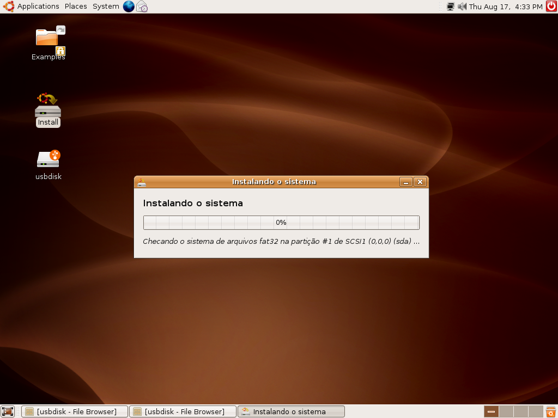Select the usbdisk drive desktop icon

click(x=48, y=165)
